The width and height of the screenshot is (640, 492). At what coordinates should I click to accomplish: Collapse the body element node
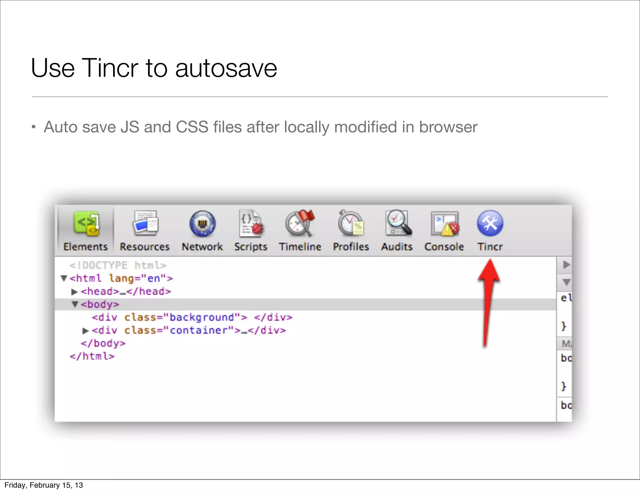click(75, 304)
